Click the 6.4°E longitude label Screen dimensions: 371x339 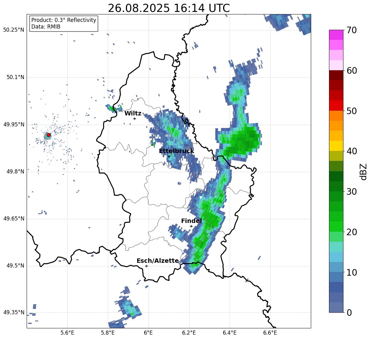point(229,333)
